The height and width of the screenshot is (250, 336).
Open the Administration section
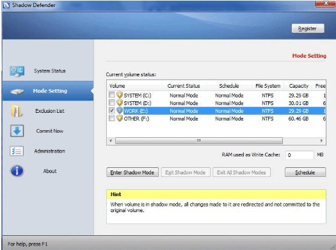tap(48, 151)
